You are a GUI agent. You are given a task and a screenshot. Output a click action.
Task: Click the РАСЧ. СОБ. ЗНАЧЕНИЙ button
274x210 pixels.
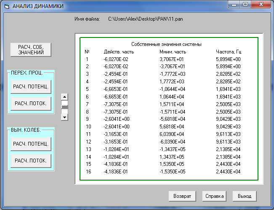click(x=31, y=50)
